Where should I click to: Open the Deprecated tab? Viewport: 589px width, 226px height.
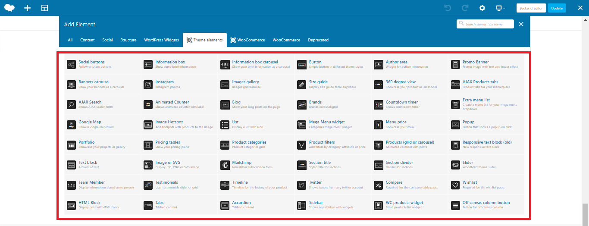pos(318,40)
